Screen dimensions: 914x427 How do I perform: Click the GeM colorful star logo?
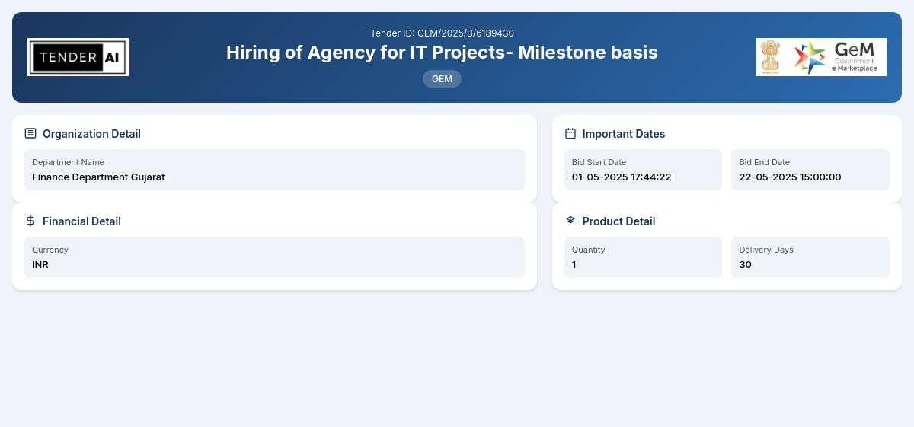click(x=810, y=57)
